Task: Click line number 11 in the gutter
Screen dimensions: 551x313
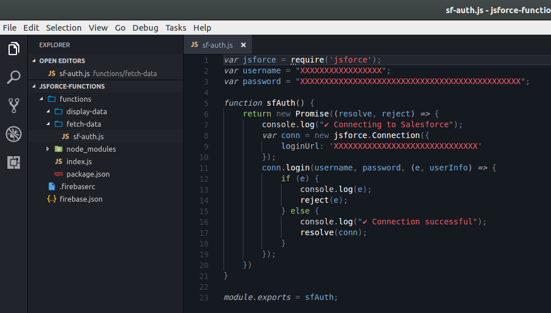Action: [204, 168]
